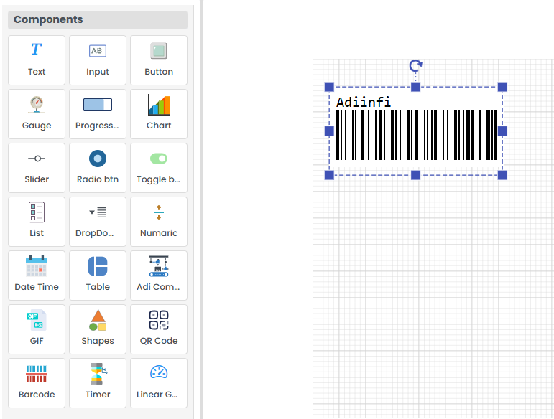The image size is (554, 419).
Task: Select the Linear Gauge component
Action: (x=159, y=383)
